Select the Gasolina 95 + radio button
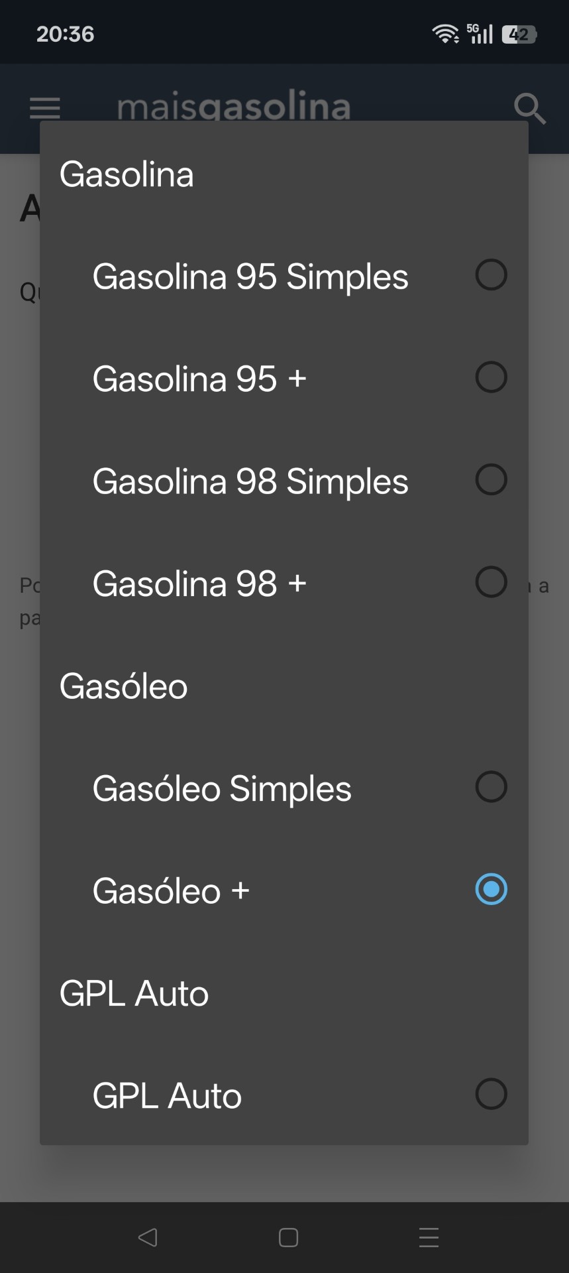Viewport: 569px width, 1273px height. (491, 377)
